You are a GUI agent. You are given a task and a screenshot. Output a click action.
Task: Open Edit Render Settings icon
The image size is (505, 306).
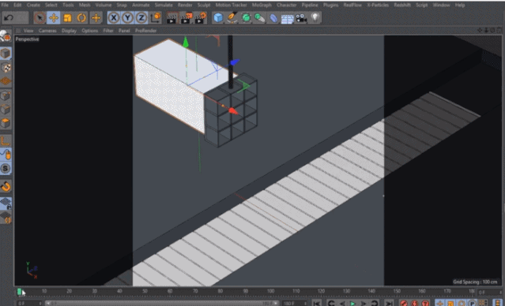point(200,18)
